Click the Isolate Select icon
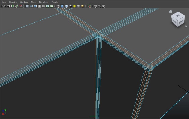 89,6
